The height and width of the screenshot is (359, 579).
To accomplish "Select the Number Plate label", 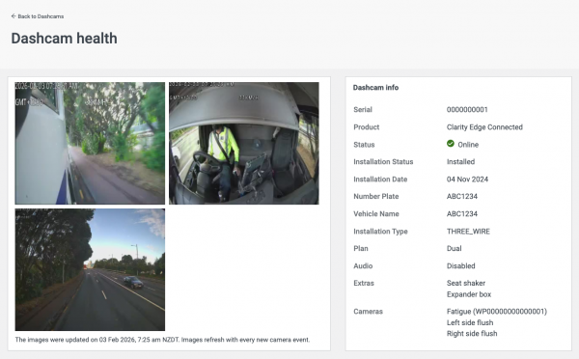I will [376, 197].
